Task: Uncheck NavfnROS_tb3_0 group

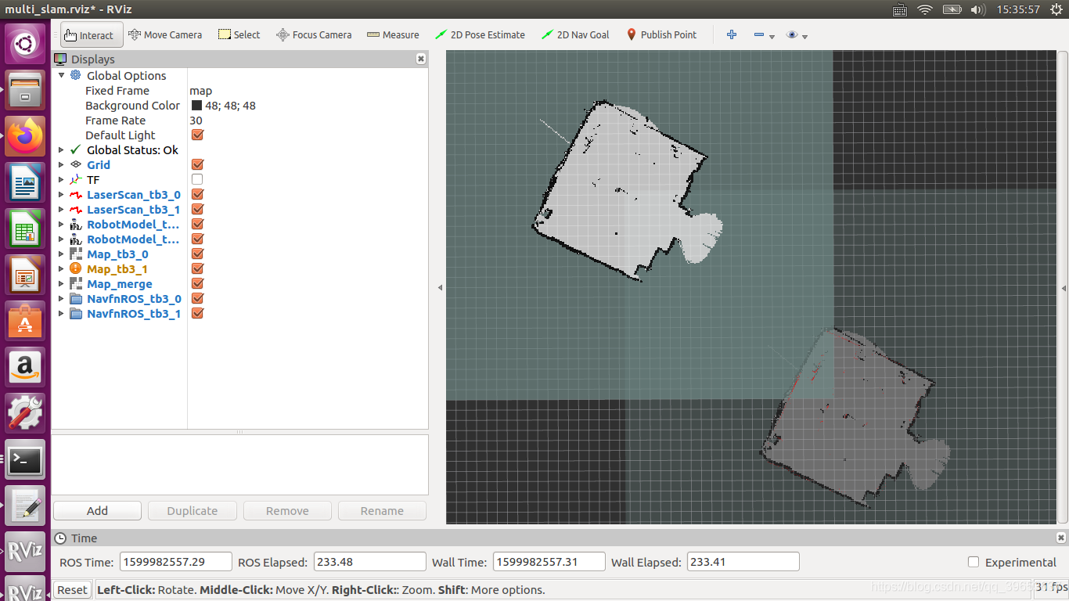Action: (x=197, y=298)
